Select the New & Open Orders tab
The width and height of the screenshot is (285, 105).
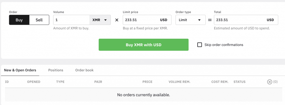coord(20,70)
